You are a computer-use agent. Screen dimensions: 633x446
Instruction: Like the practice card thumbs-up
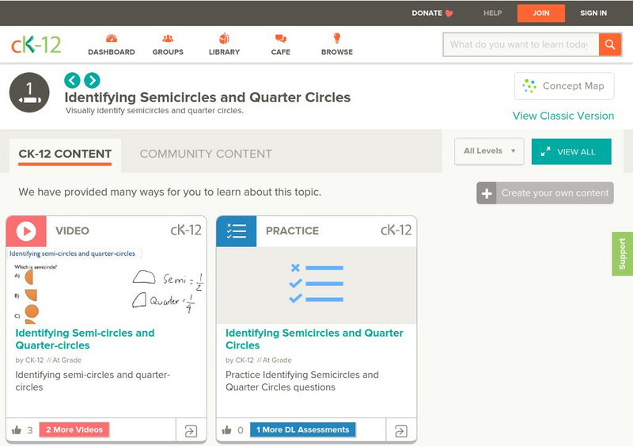click(227, 430)
